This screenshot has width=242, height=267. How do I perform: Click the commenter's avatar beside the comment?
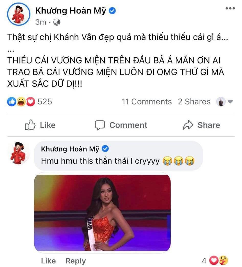click(x=19, y=153)
